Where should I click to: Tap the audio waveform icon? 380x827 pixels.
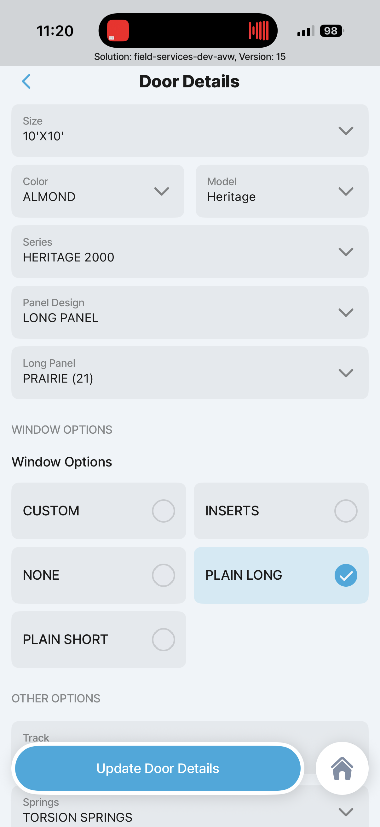click(258, 31)
